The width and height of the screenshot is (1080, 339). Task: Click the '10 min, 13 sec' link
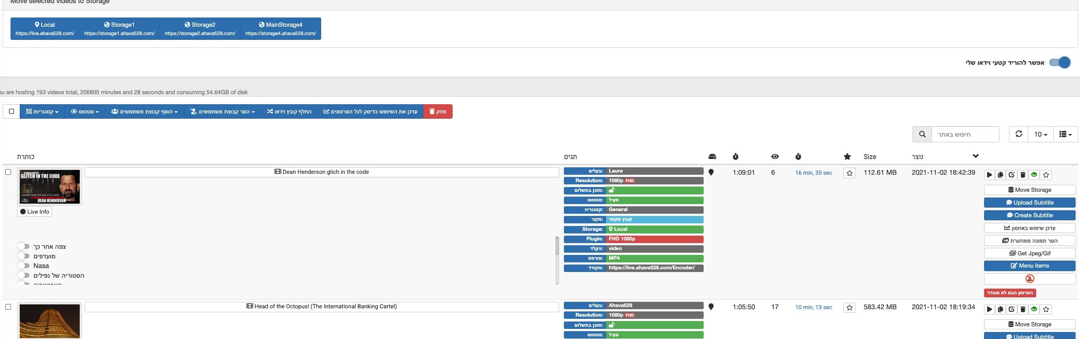coord(814,307)
